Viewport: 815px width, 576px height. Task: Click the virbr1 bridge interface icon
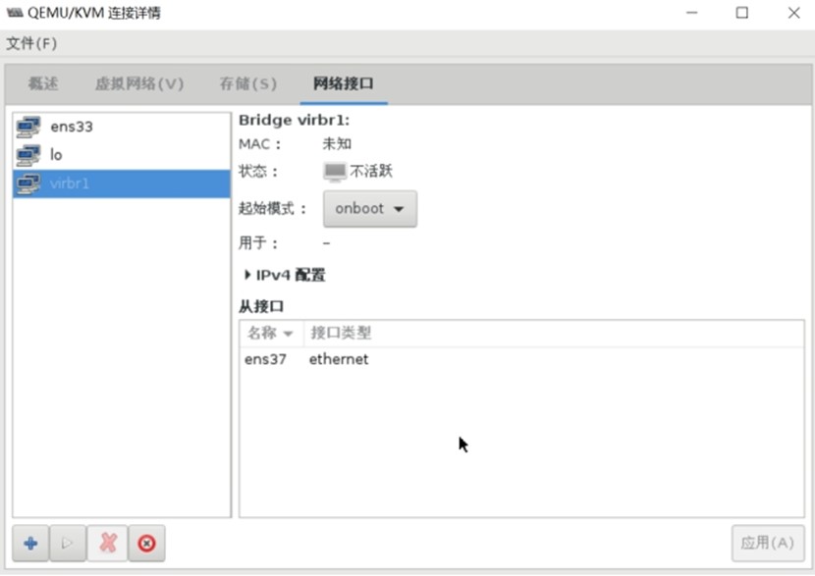pyautogui.click(x=28, y=183)
